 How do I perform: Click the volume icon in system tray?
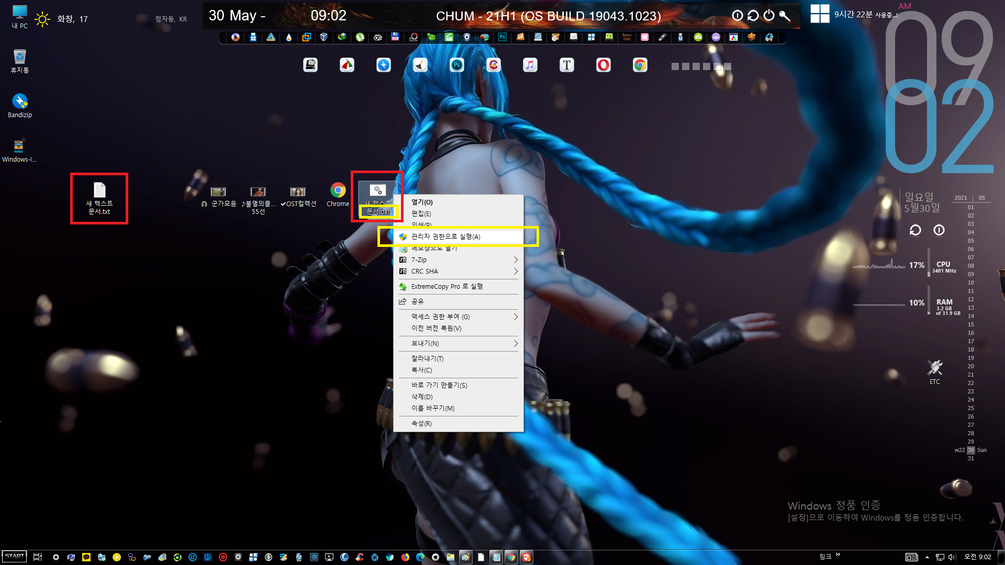tap(952, 557)
